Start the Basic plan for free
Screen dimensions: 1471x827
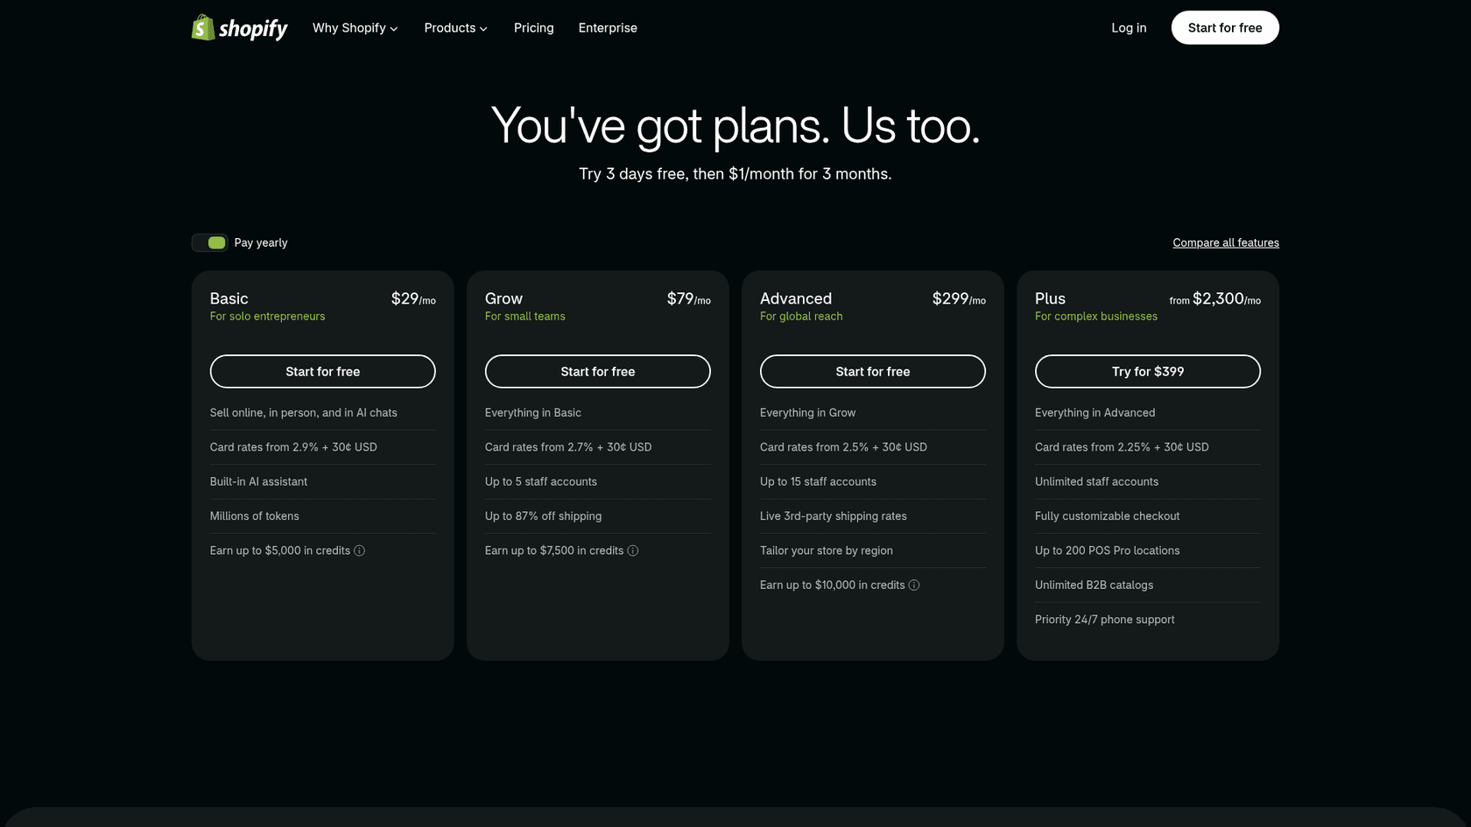coord(323,371)
